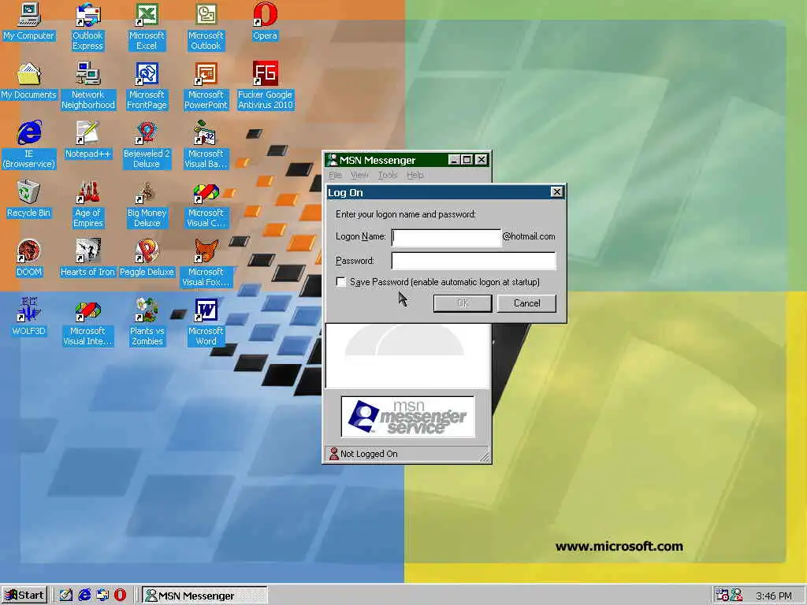Open the Tools menu in MSN Messenger
Viewport: 807px width, 605px height.
point(388,175)
